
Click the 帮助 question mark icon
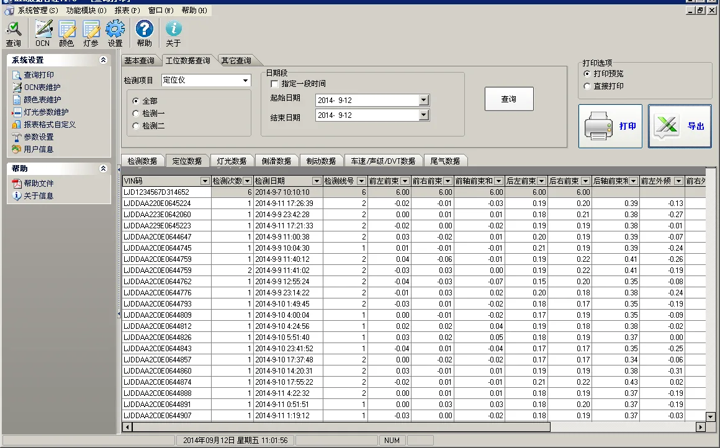click(x=144, y=34)
